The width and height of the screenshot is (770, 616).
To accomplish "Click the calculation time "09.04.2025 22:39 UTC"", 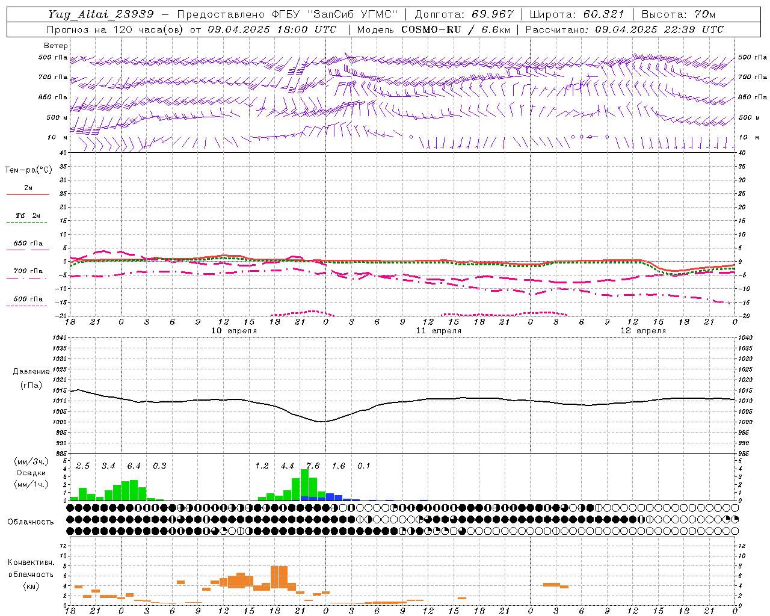I will click(x=659, y=29).
